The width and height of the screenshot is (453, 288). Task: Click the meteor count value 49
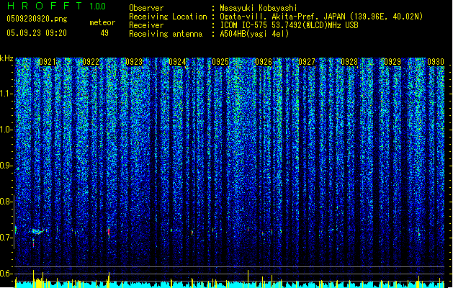click(x=104, y=33)
